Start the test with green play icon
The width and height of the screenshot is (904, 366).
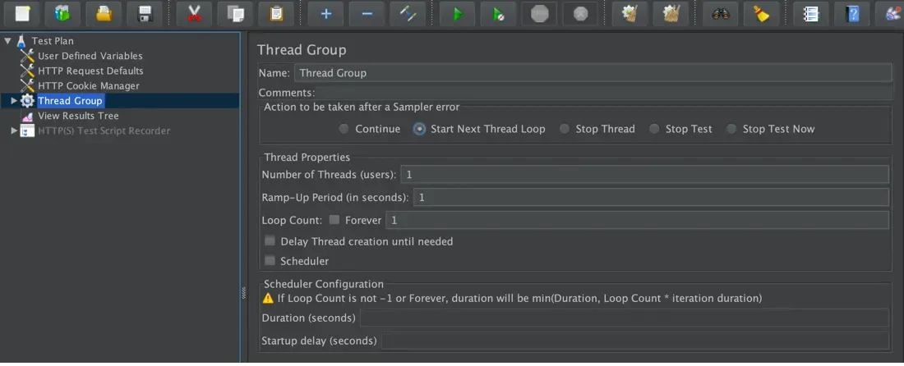[x=458, y=14]
